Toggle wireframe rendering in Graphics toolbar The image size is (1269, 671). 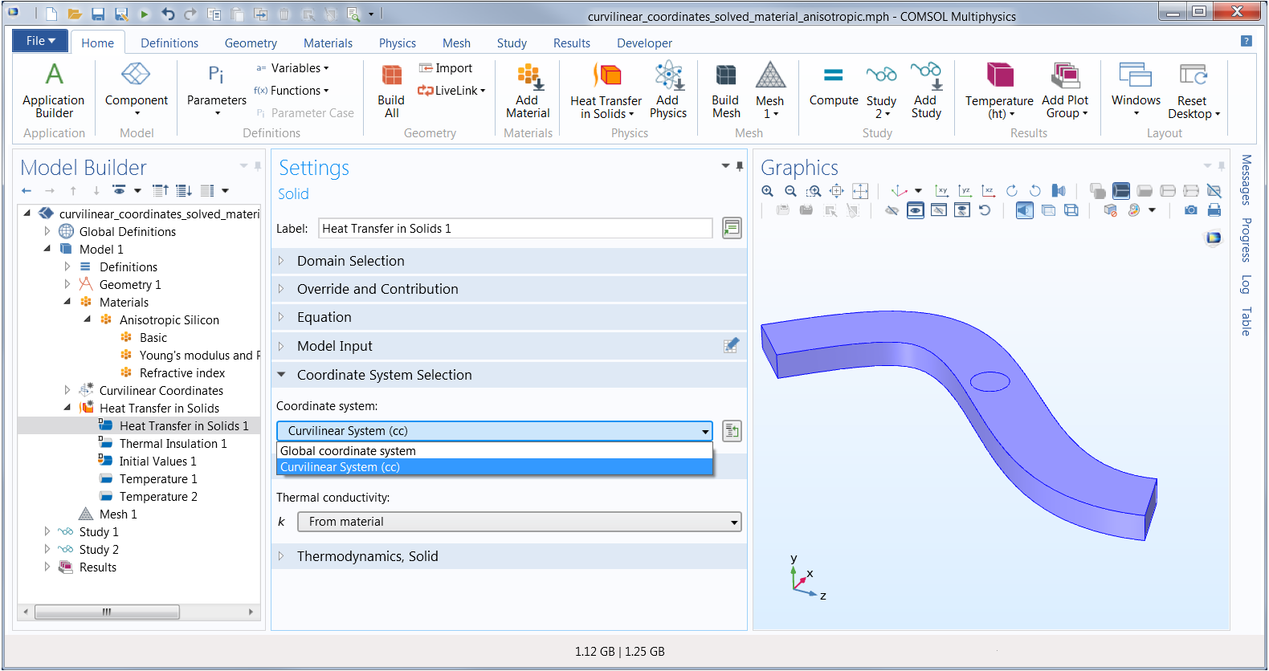[1071, 210]
